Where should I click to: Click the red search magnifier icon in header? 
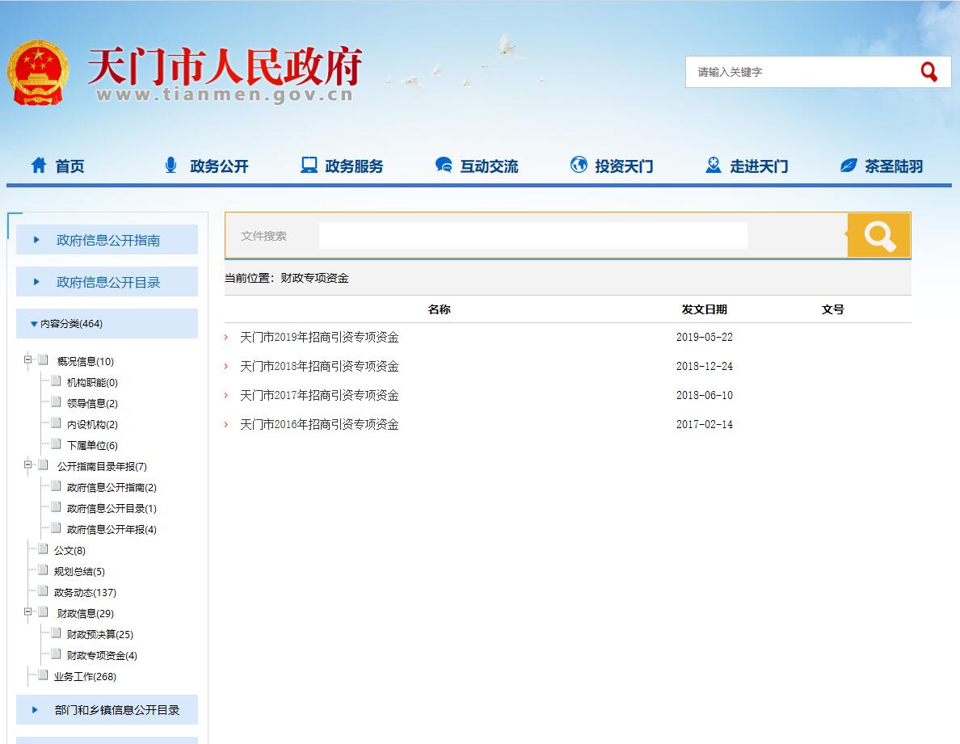pos(928,72)
